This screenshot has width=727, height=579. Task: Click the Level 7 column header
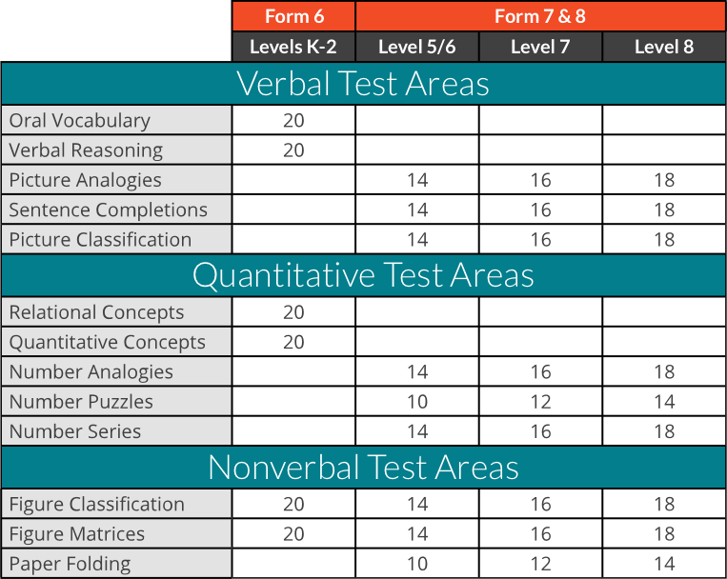(539, 47)
